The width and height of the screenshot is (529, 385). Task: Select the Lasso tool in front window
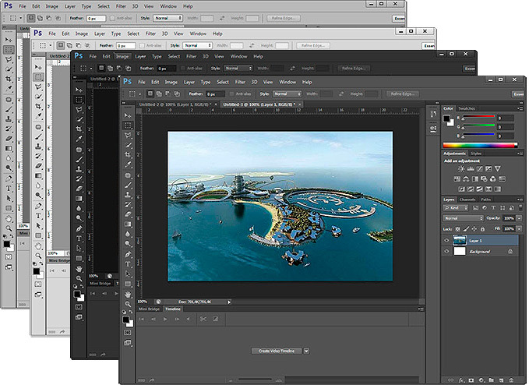pyautogui.click(x=128, y=136)
